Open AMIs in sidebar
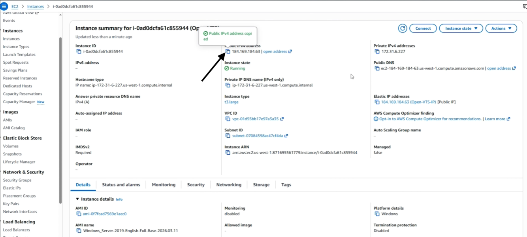The width and height of the screenshot is (527, 237). [8, 120]
